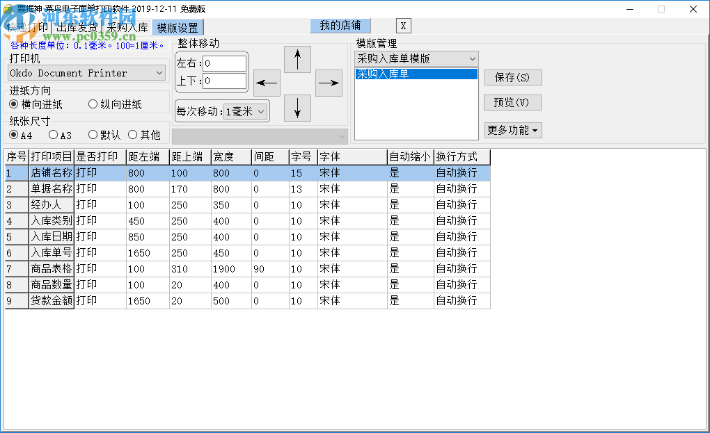
Task: Select 纵向进纸 paper feed direction
Action: tap(93, 104)
